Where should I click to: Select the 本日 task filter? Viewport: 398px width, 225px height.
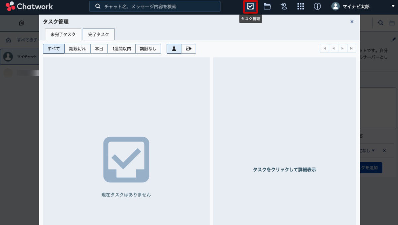point(99,49)
